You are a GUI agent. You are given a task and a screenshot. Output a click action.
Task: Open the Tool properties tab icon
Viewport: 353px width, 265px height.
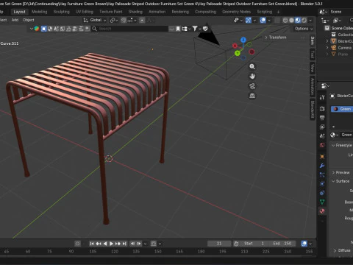(x=322, y=97)
